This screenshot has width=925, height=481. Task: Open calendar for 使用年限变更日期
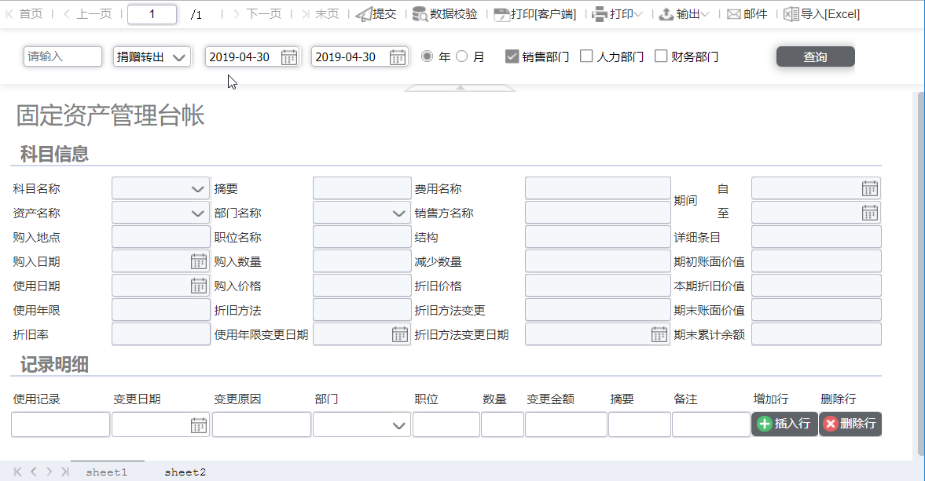(400, 334)
